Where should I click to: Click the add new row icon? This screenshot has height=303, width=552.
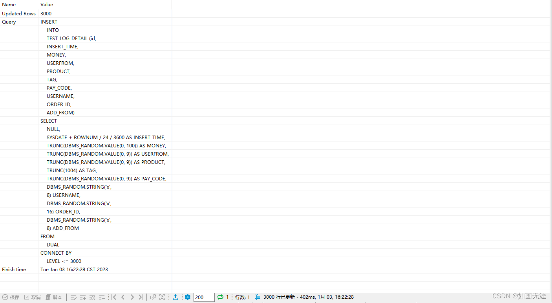pos(83,297)
